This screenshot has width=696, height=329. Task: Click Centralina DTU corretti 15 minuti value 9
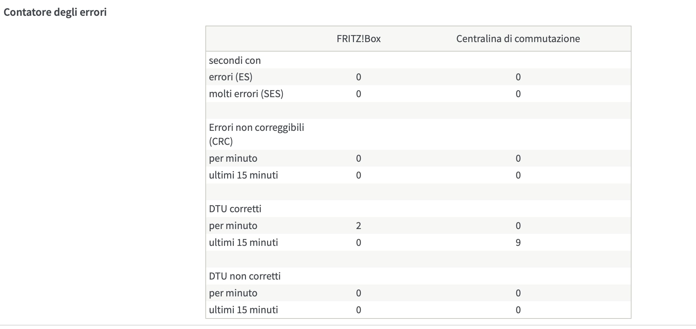(518, 242)
